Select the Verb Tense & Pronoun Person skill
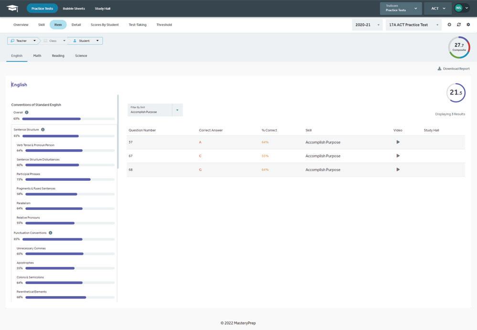 pyautogui.click(x=35, y=145)
